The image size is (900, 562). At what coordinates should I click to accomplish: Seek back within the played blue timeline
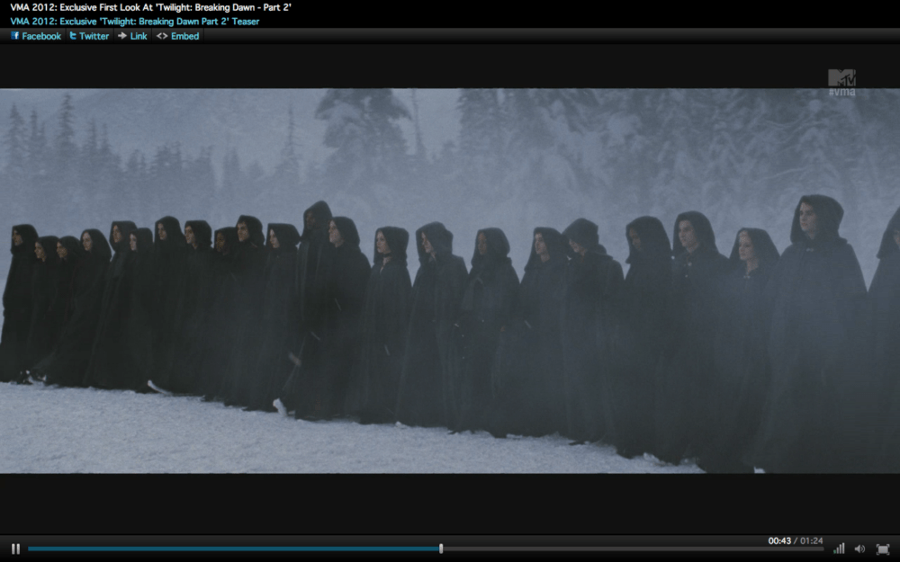[x=225, y=549]
